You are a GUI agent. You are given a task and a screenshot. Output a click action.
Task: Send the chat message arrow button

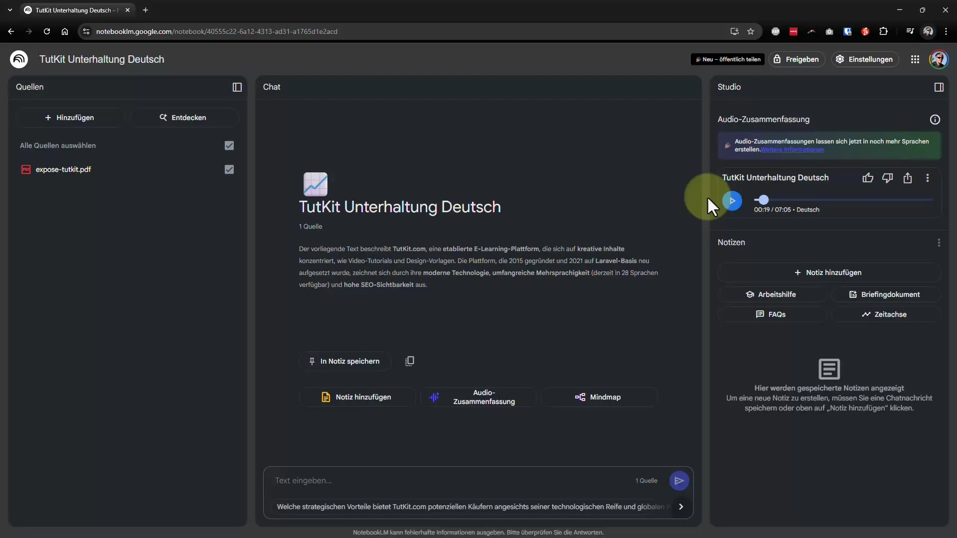(x=679, y=481)
